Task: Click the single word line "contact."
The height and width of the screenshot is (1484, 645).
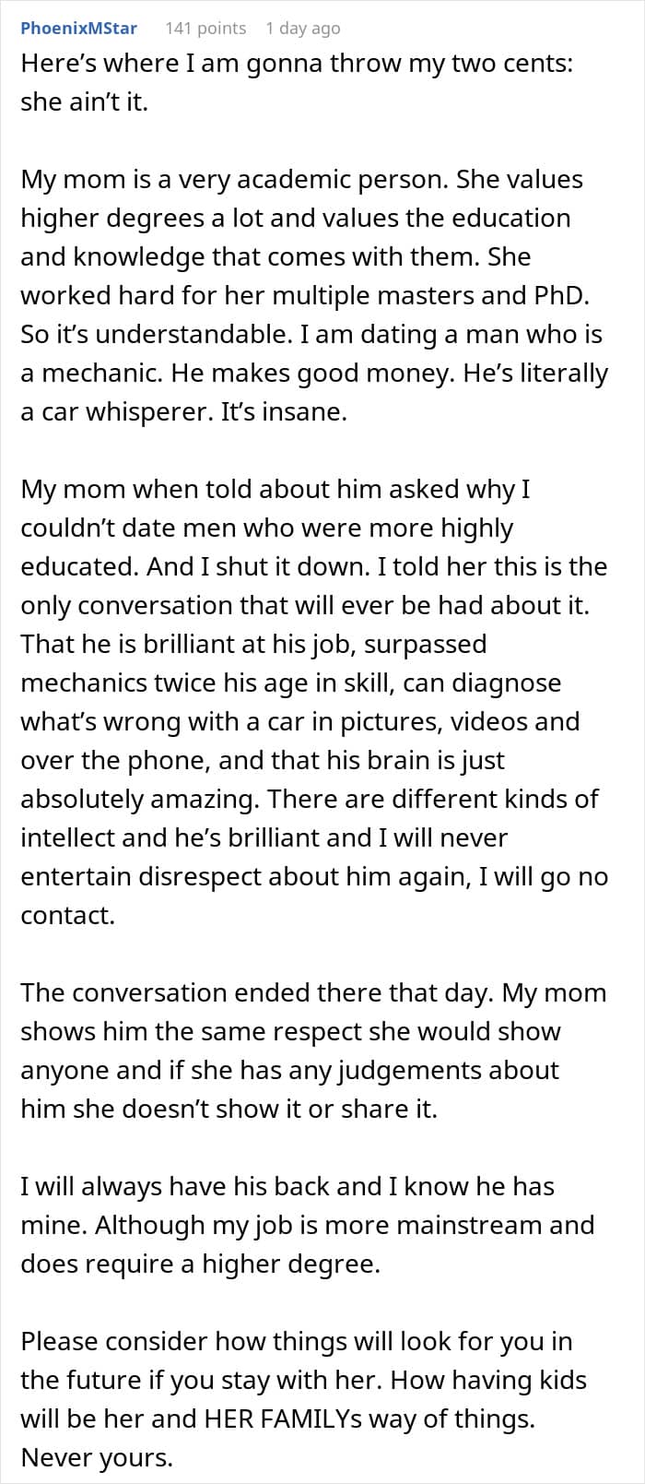Action: coord(67,915)
